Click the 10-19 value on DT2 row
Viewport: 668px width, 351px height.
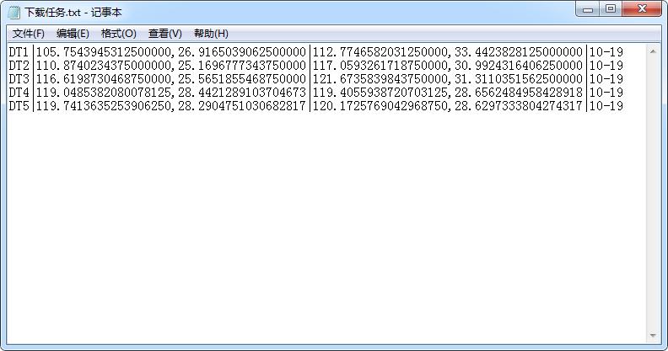click(x=606, y=66)
